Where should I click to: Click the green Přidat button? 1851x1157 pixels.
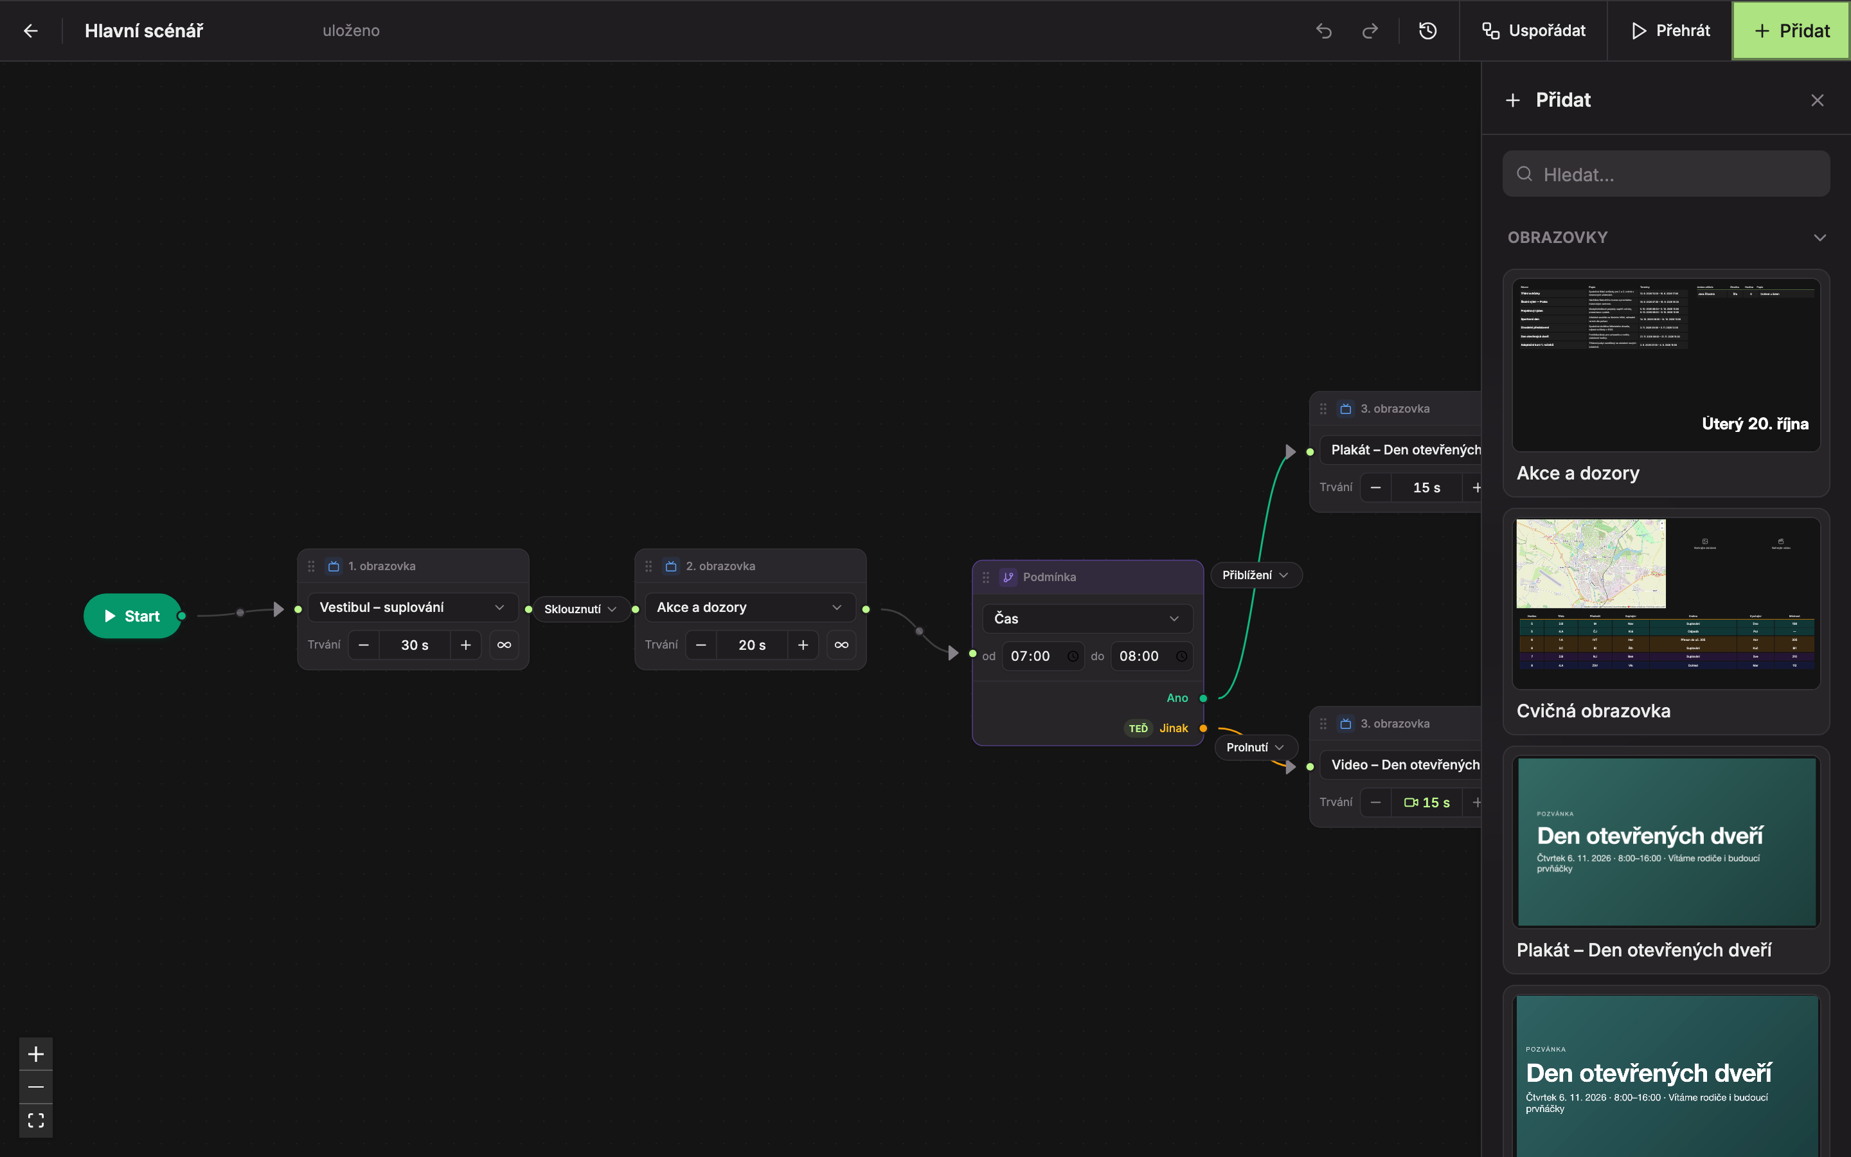1791,31
